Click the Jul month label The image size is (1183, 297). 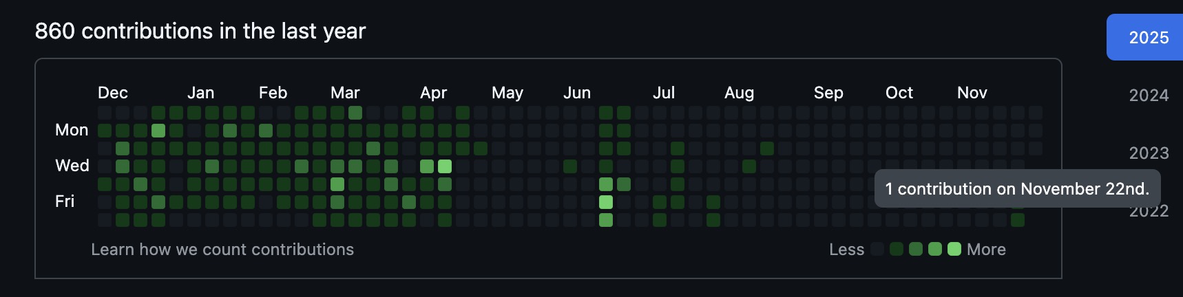pos(664,93)
